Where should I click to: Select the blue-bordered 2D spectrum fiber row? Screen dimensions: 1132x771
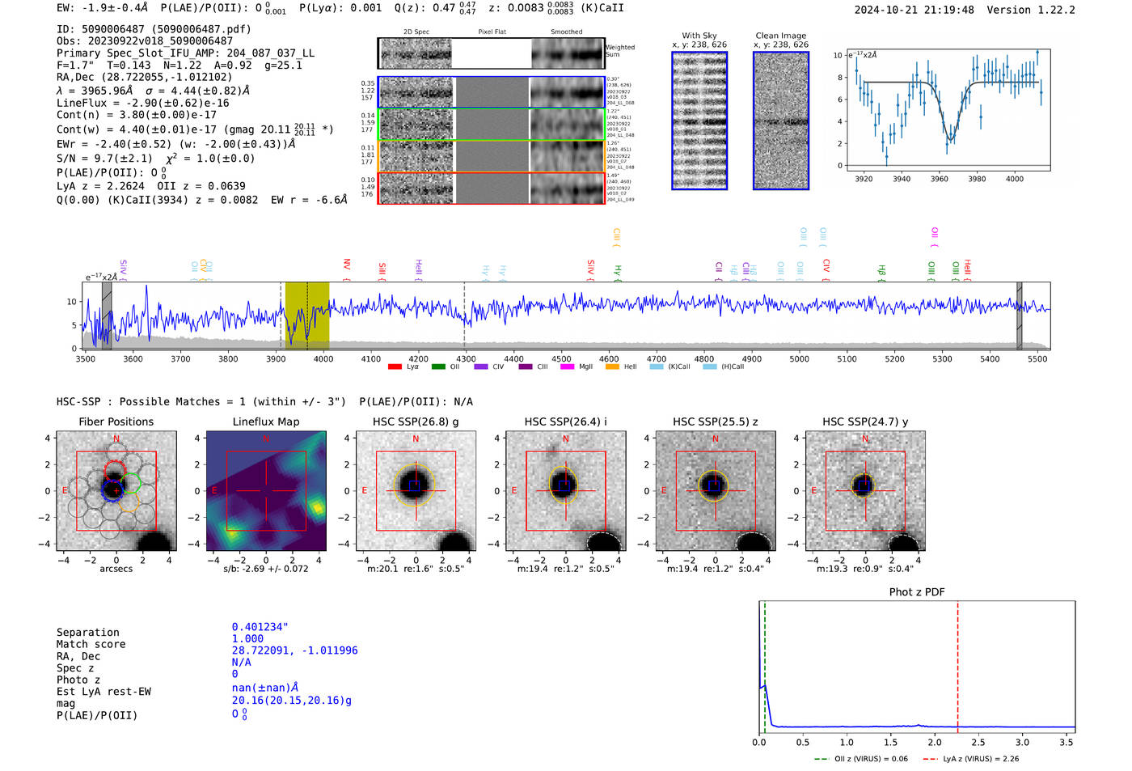click(x=492, y=92)
